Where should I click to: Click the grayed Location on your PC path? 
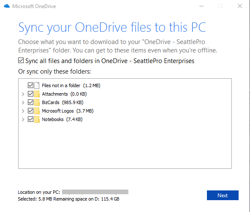coord(95,192)
